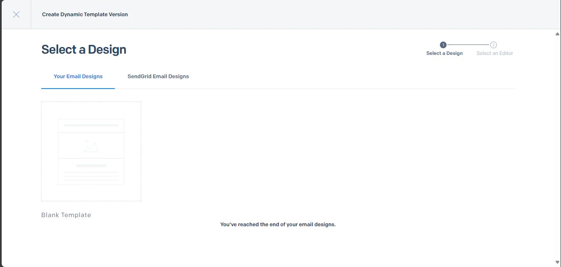
Task: Click the Select an Editor stepper label
Action: 495,53
